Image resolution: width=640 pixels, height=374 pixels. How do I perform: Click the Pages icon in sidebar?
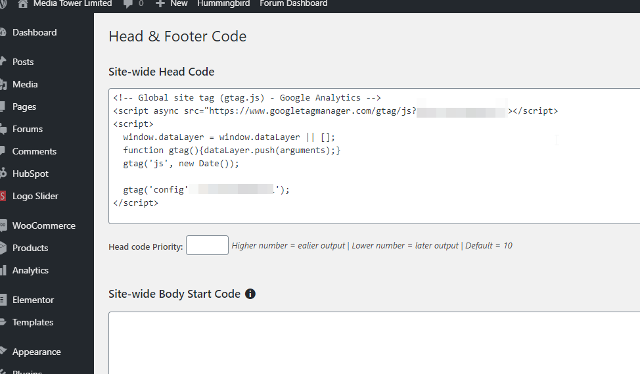pyautogui.click(x=3, y=106)
